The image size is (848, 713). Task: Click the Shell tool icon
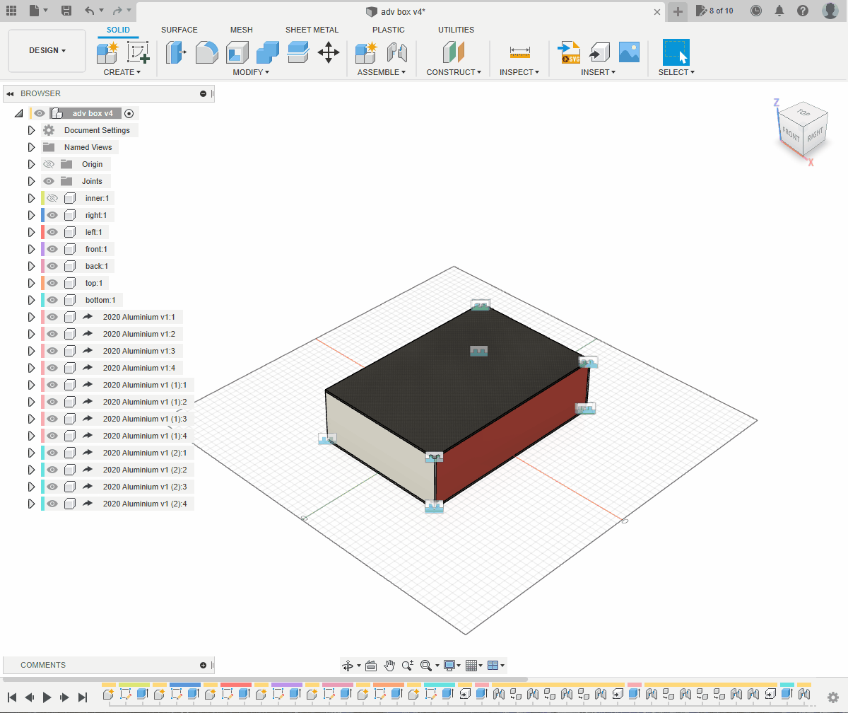(x=237, y=52)
